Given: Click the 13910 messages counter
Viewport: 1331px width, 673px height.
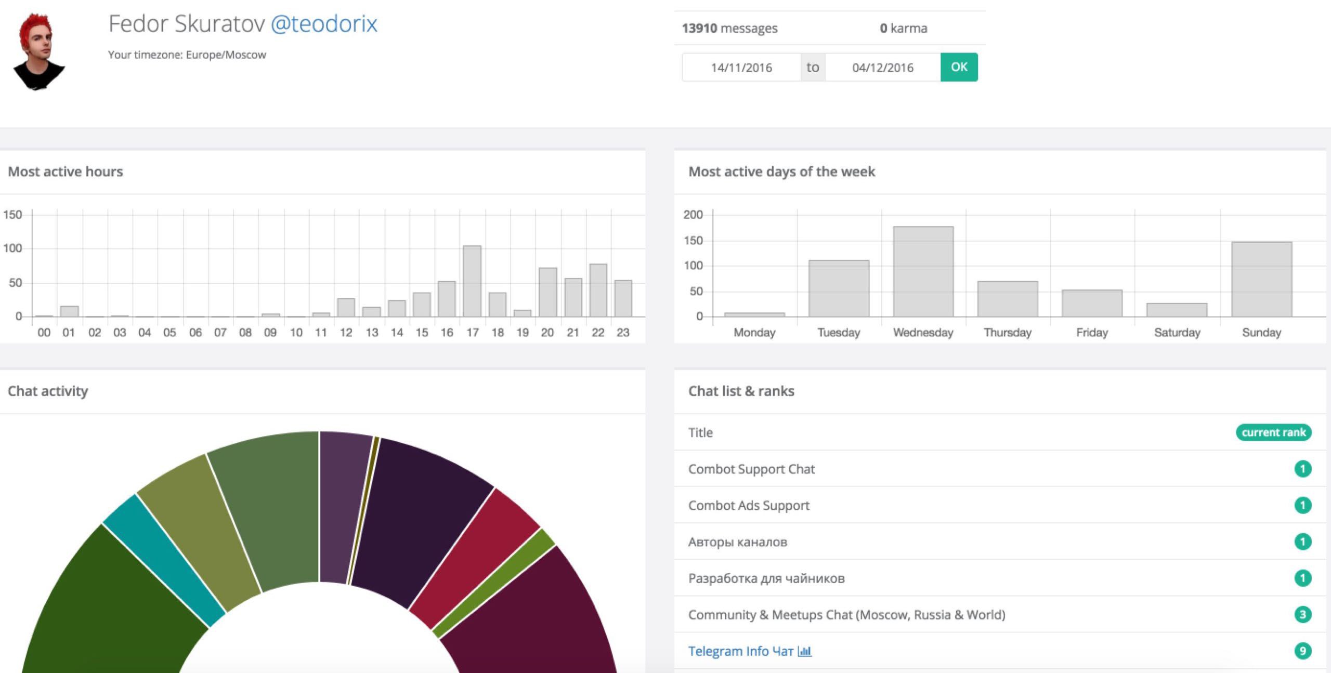Looking at the screenshot, I should (729, 28).
